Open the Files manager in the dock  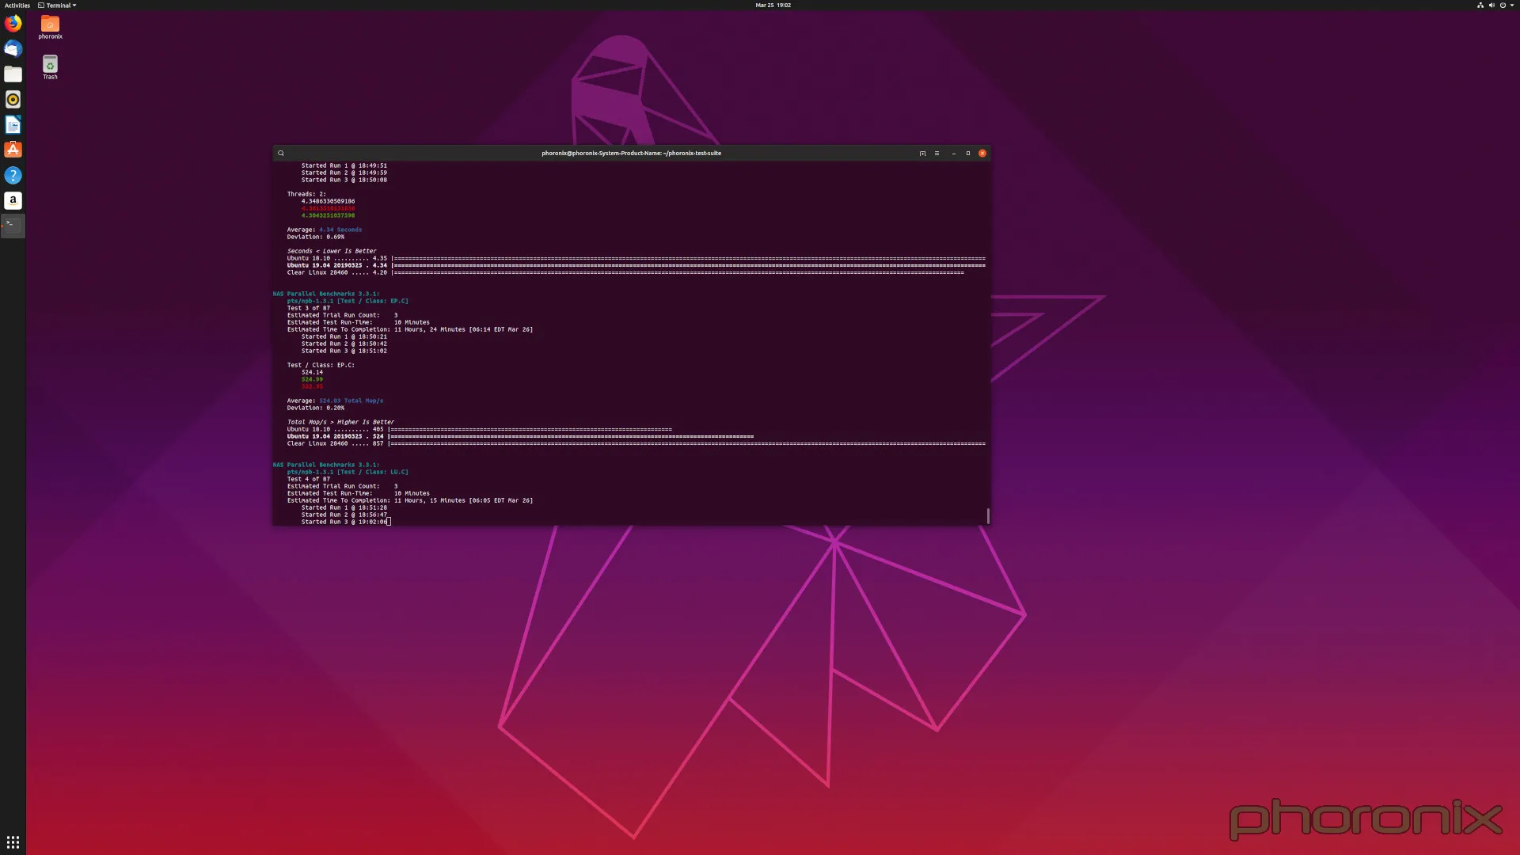click(13, 74)
